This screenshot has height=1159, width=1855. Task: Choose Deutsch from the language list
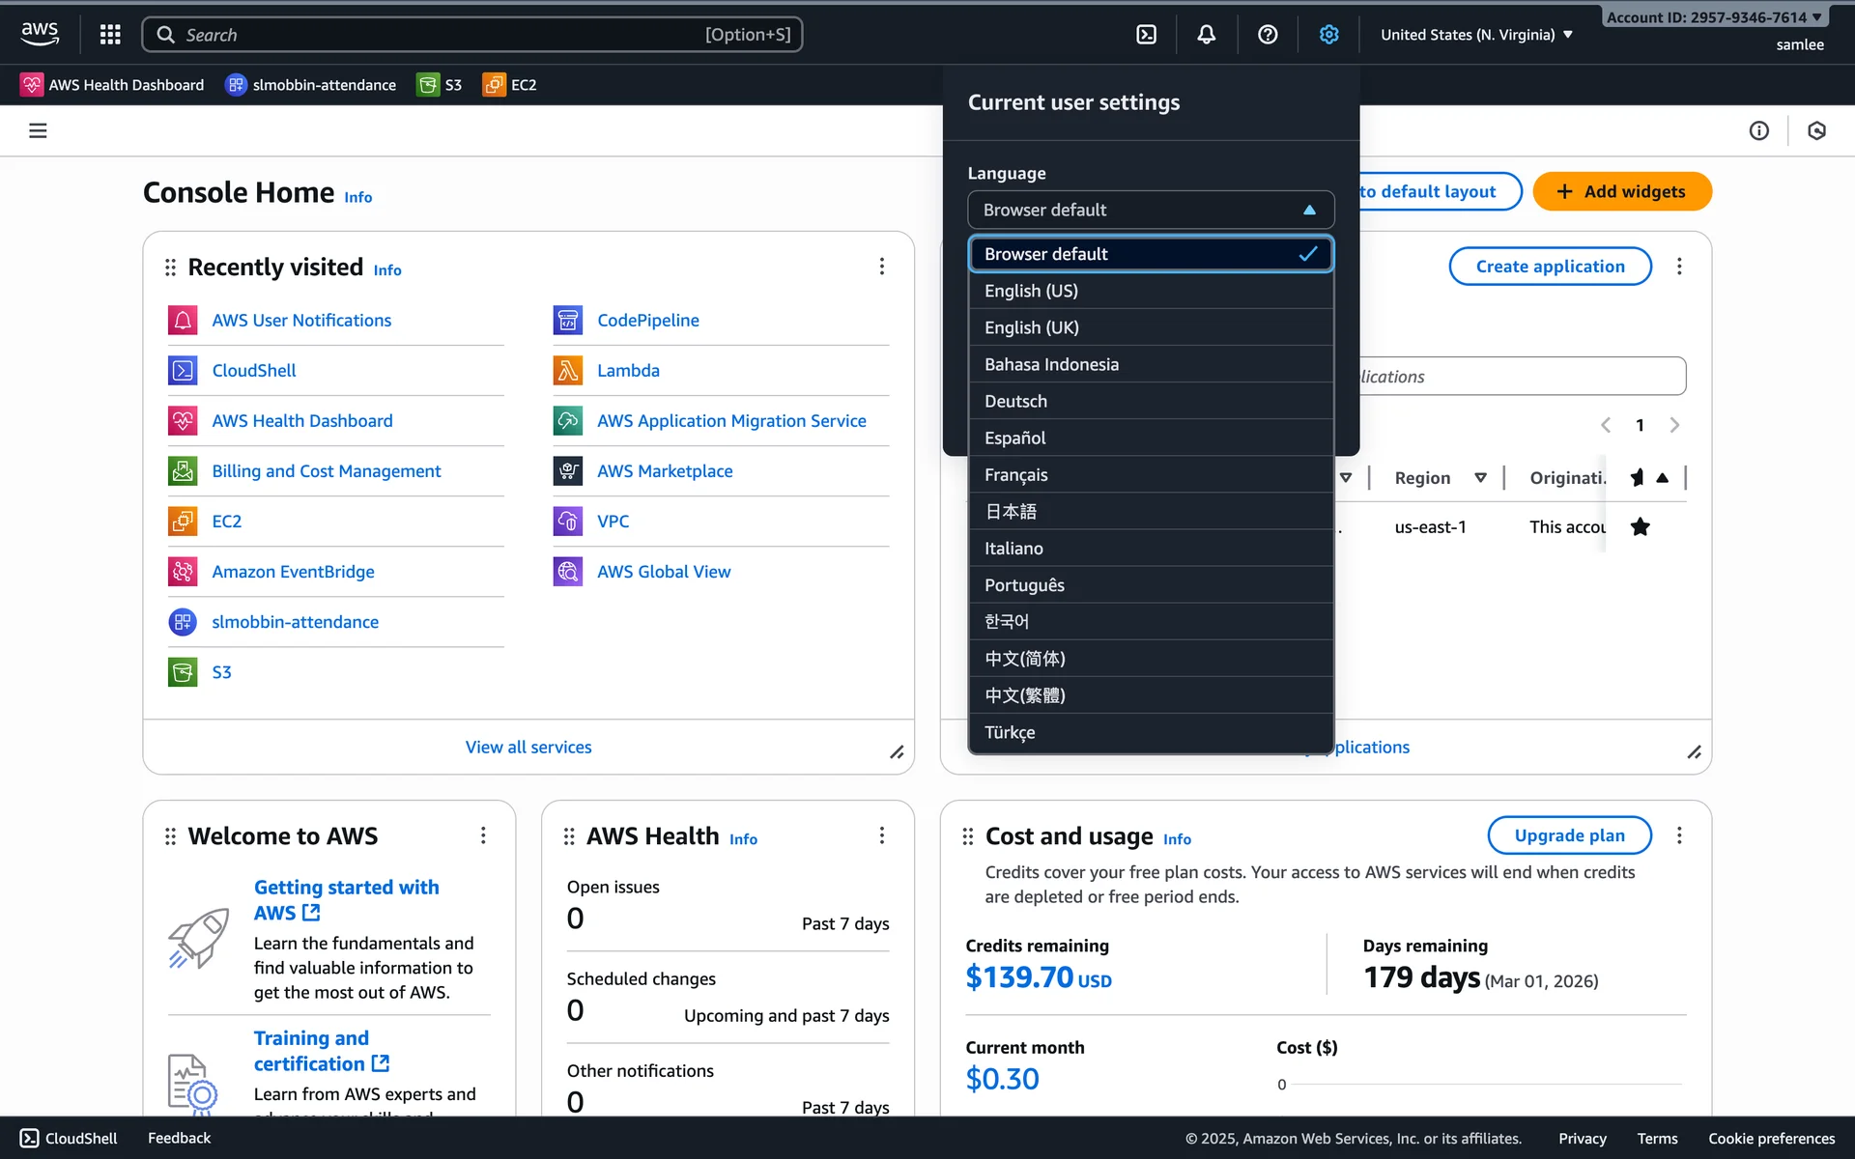tap(1015, 401)
